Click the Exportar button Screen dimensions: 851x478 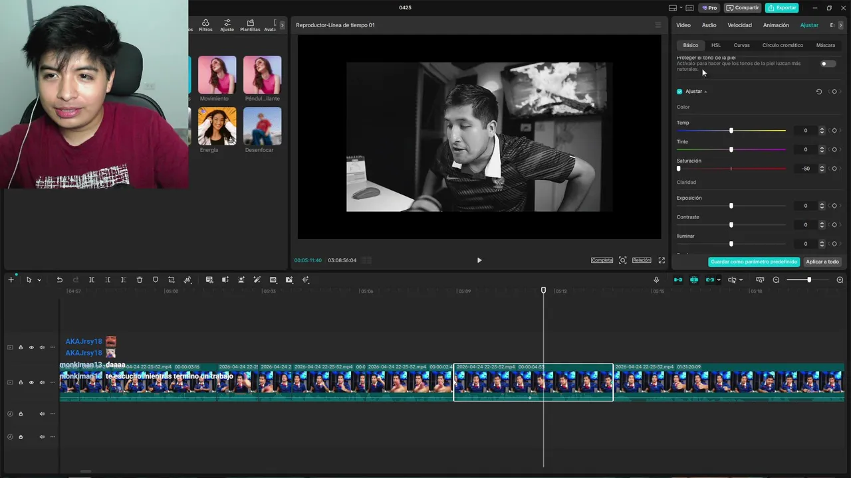click(x=782, y=8)
